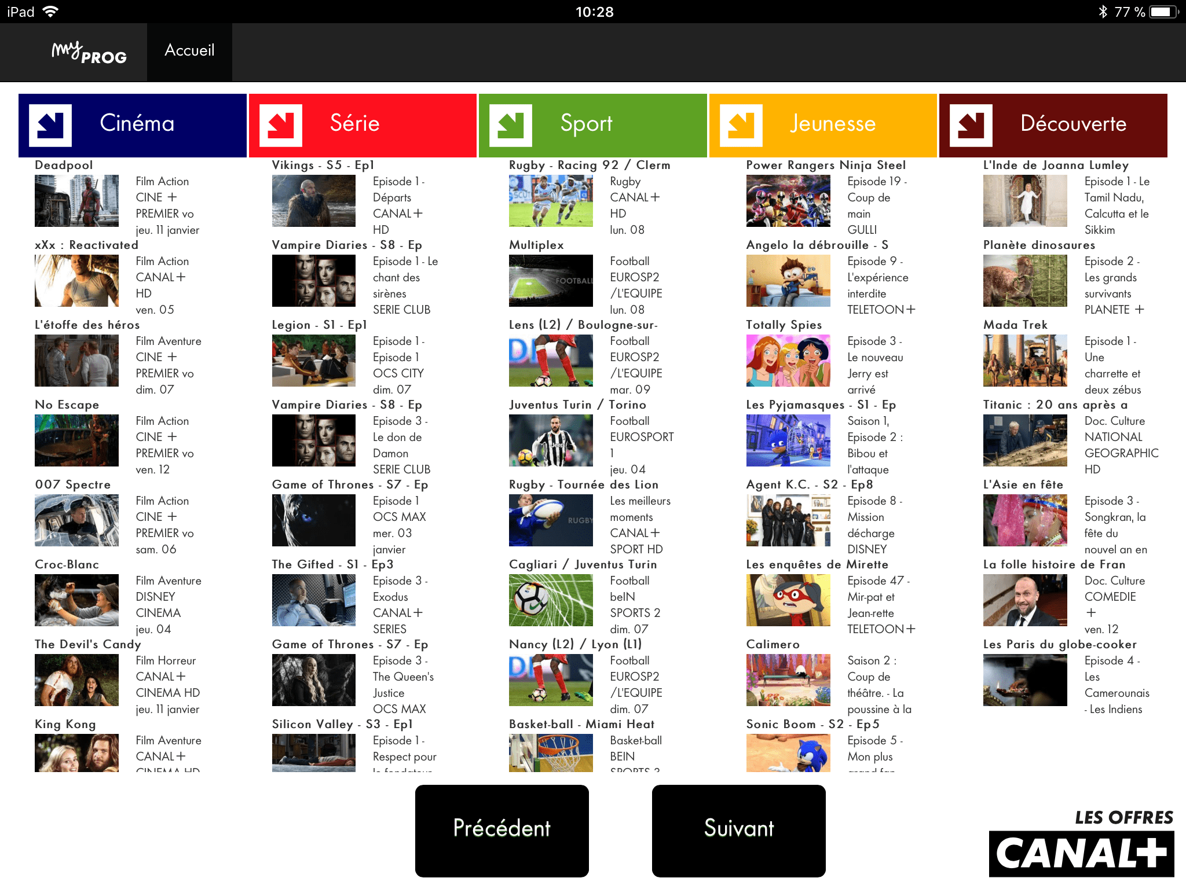Click the Cinéma category arrow icon
The width and height of the screenshot is (1186, 889).
pyautogui.click(x=50, y=126)
